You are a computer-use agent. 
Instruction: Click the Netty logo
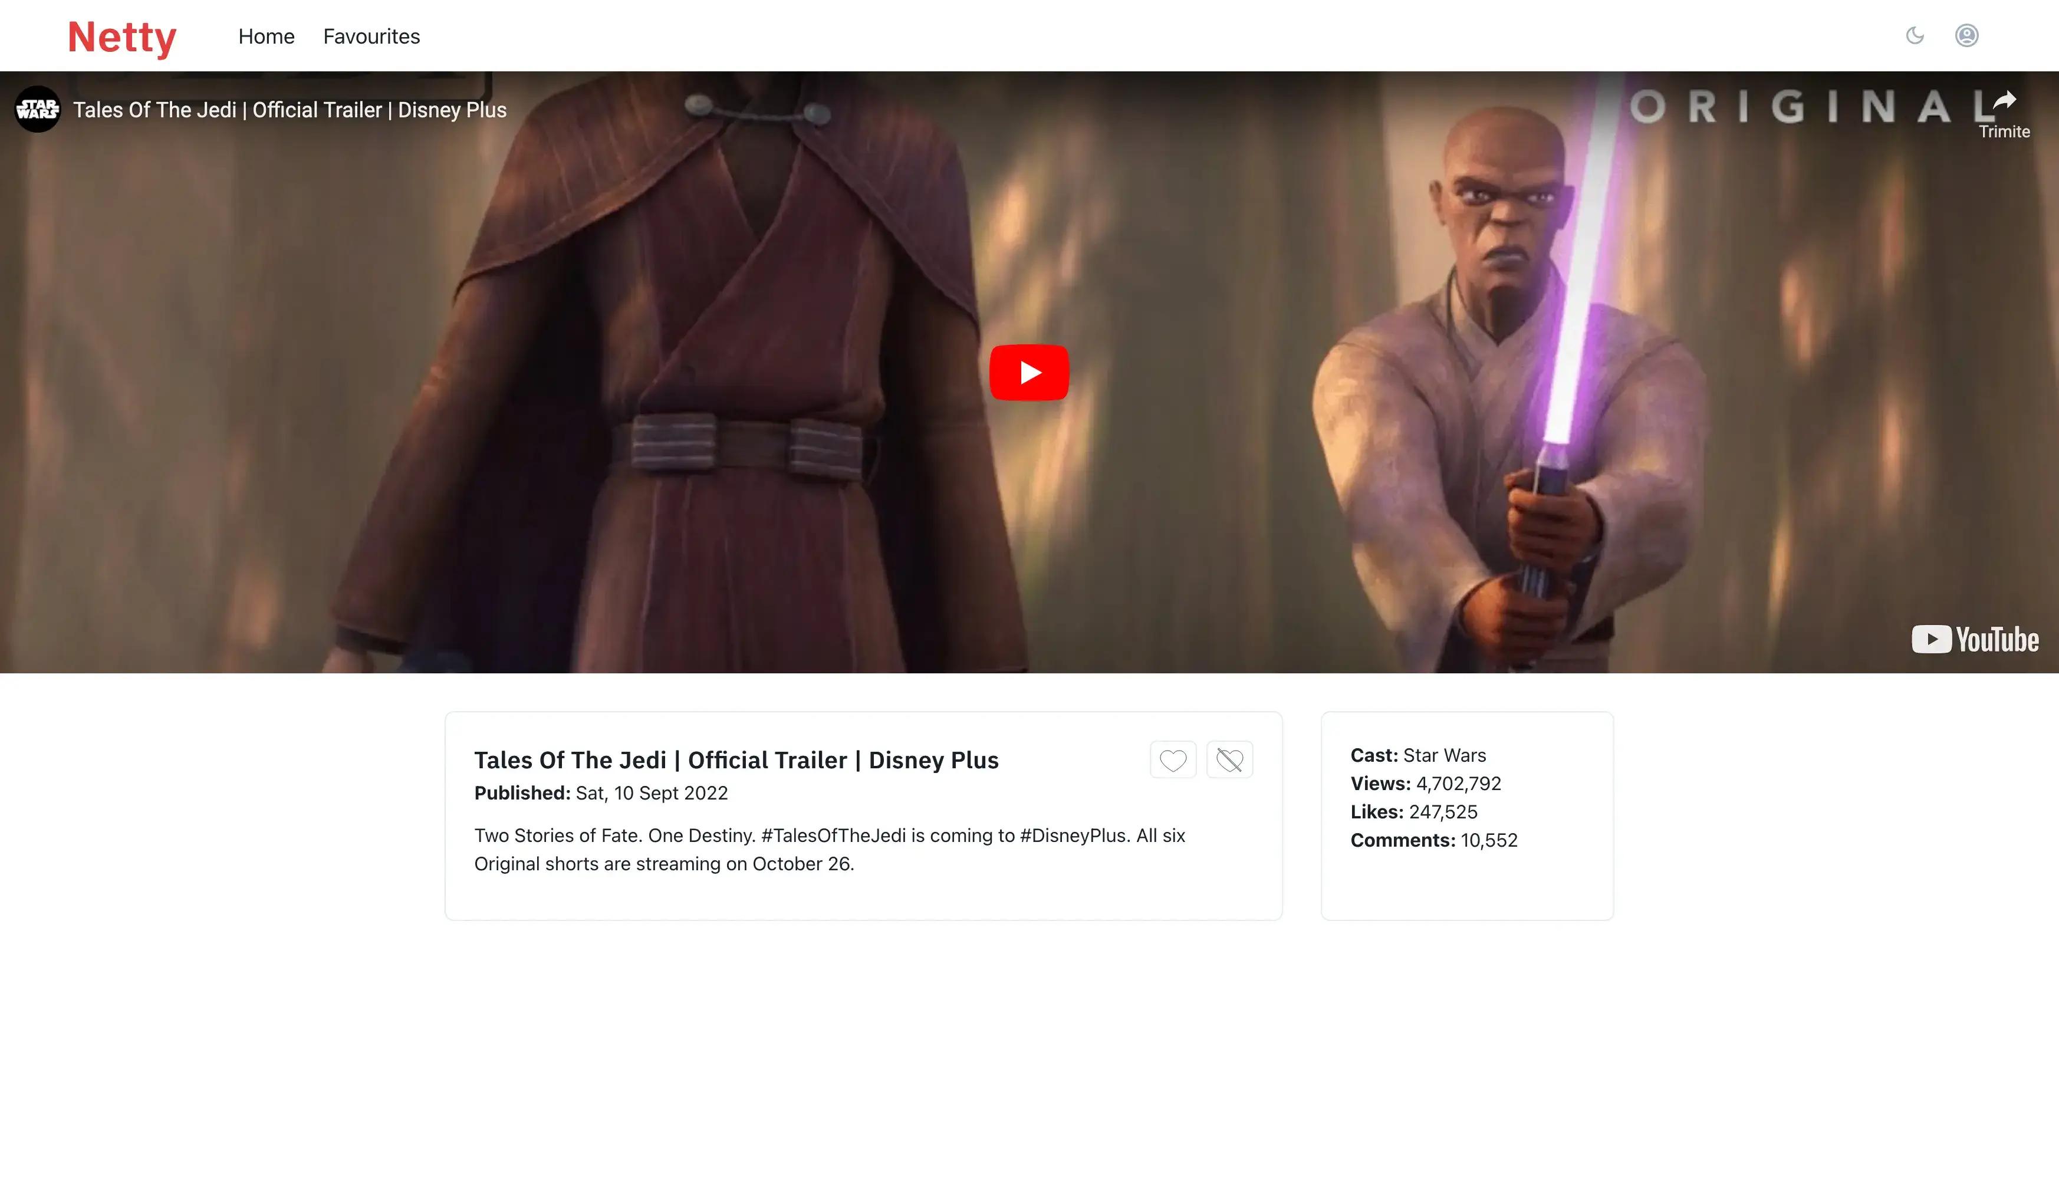[121, 37]
